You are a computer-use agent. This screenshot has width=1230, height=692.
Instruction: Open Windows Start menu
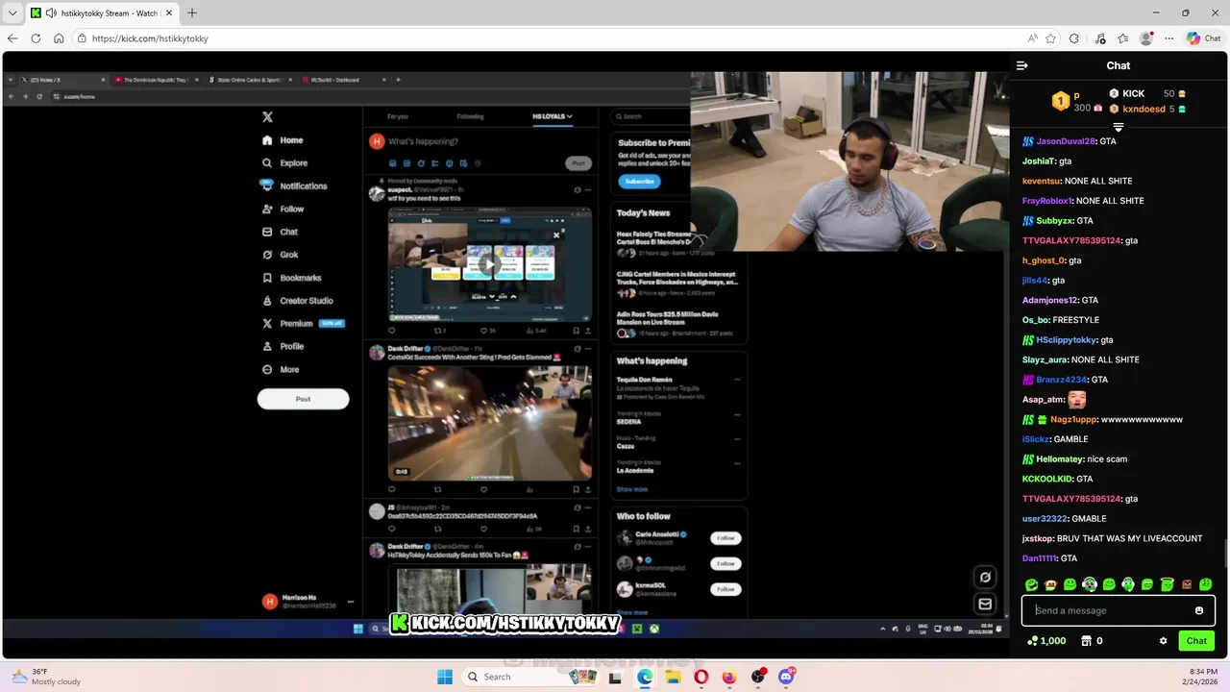[x=445, y=677]
